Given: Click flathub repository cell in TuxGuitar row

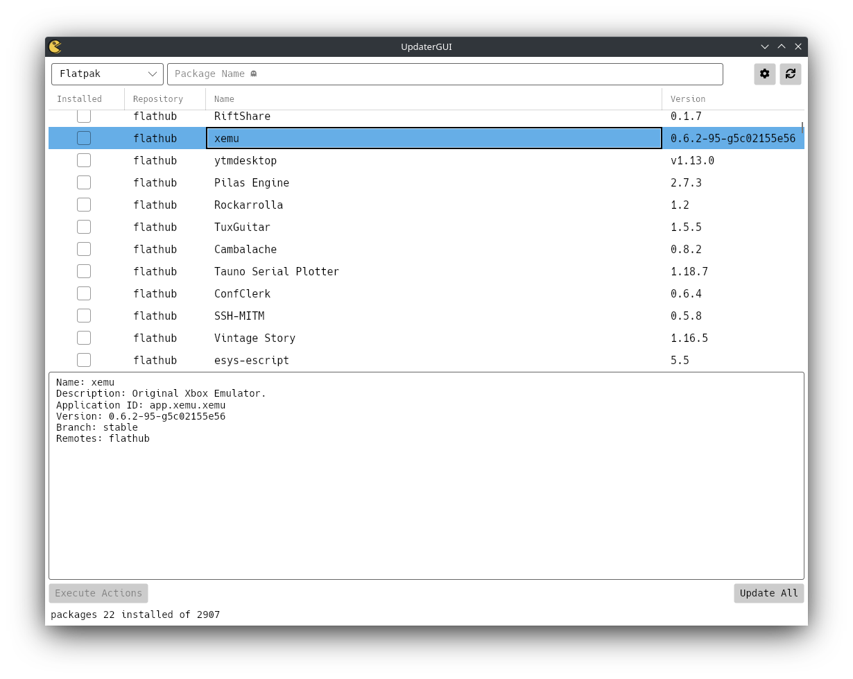Looking at the screenshot, I should (x=155, y=227).
